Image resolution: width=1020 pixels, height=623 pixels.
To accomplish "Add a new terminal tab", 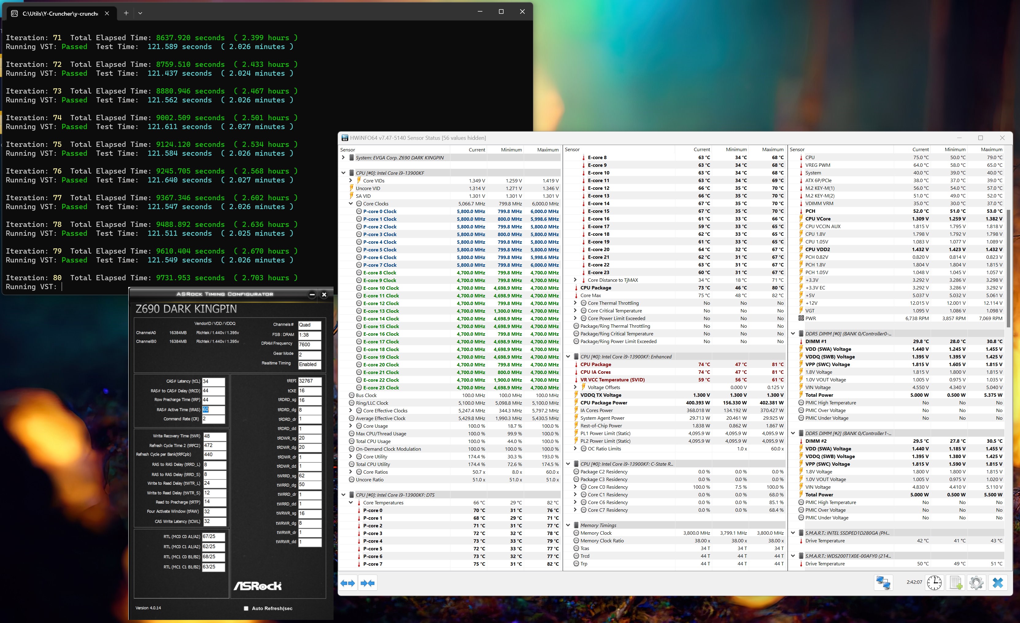I will tap(126, 13).
